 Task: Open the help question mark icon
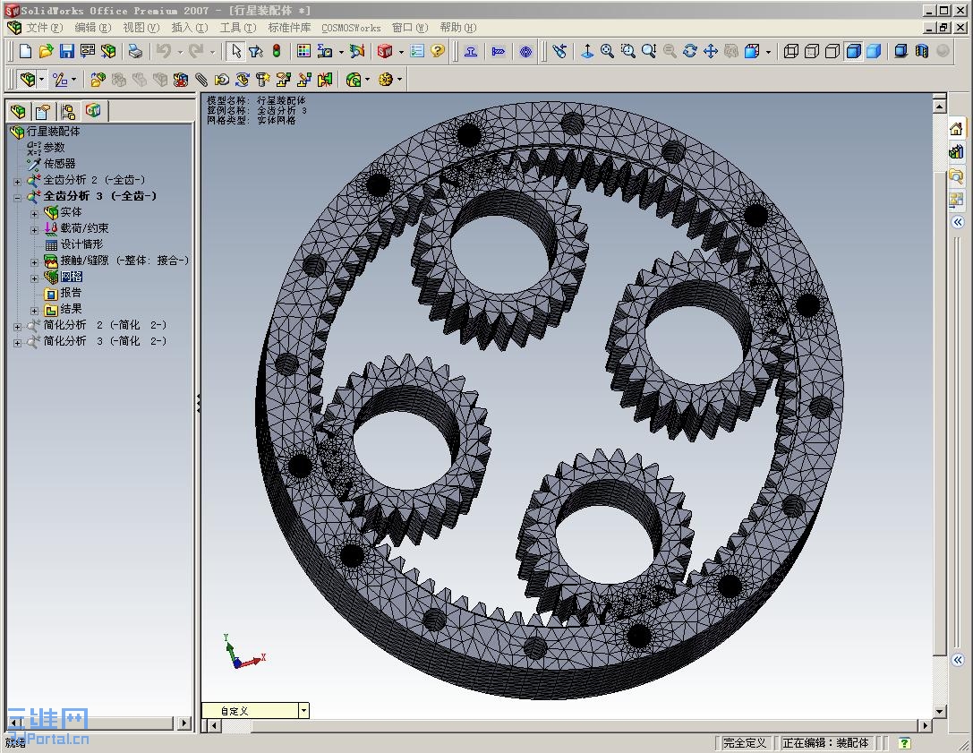pyautogui.click(x=438, y=51)
